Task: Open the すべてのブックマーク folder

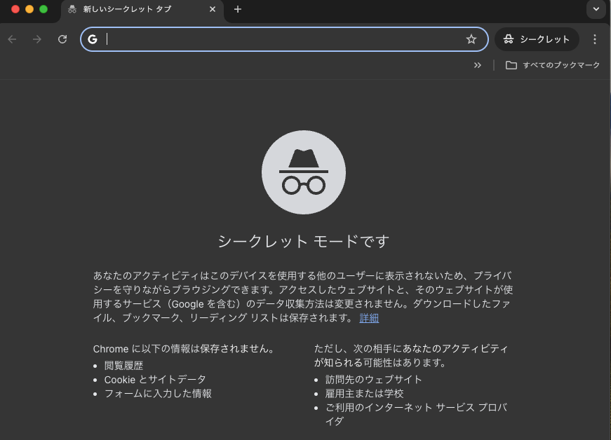Action: coord(553,65)
